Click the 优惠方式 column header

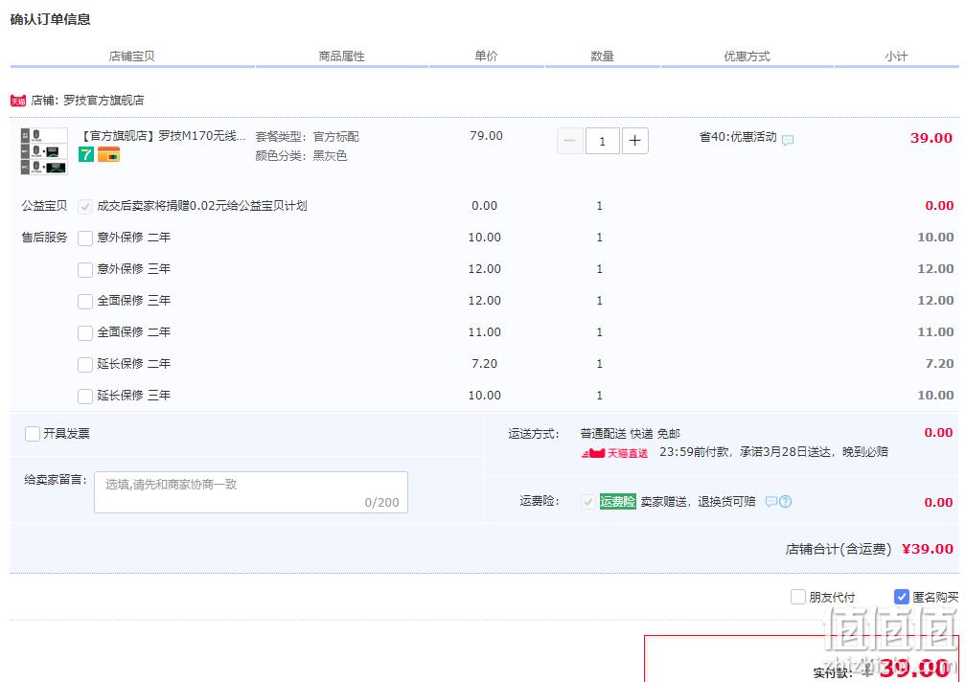[x=747, y=57]
